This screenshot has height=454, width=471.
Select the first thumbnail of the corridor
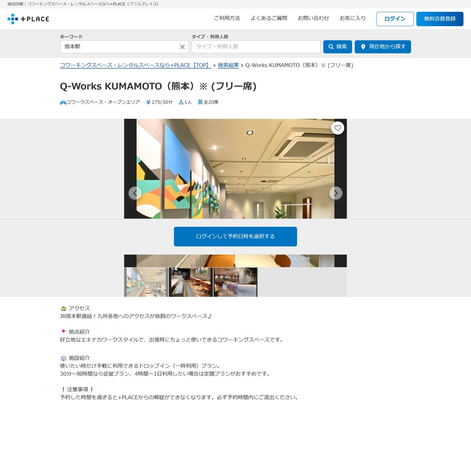146,282
